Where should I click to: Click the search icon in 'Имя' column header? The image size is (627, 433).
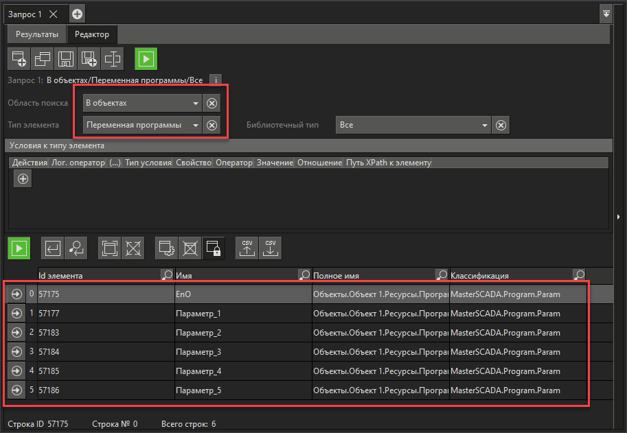point(304,275)
